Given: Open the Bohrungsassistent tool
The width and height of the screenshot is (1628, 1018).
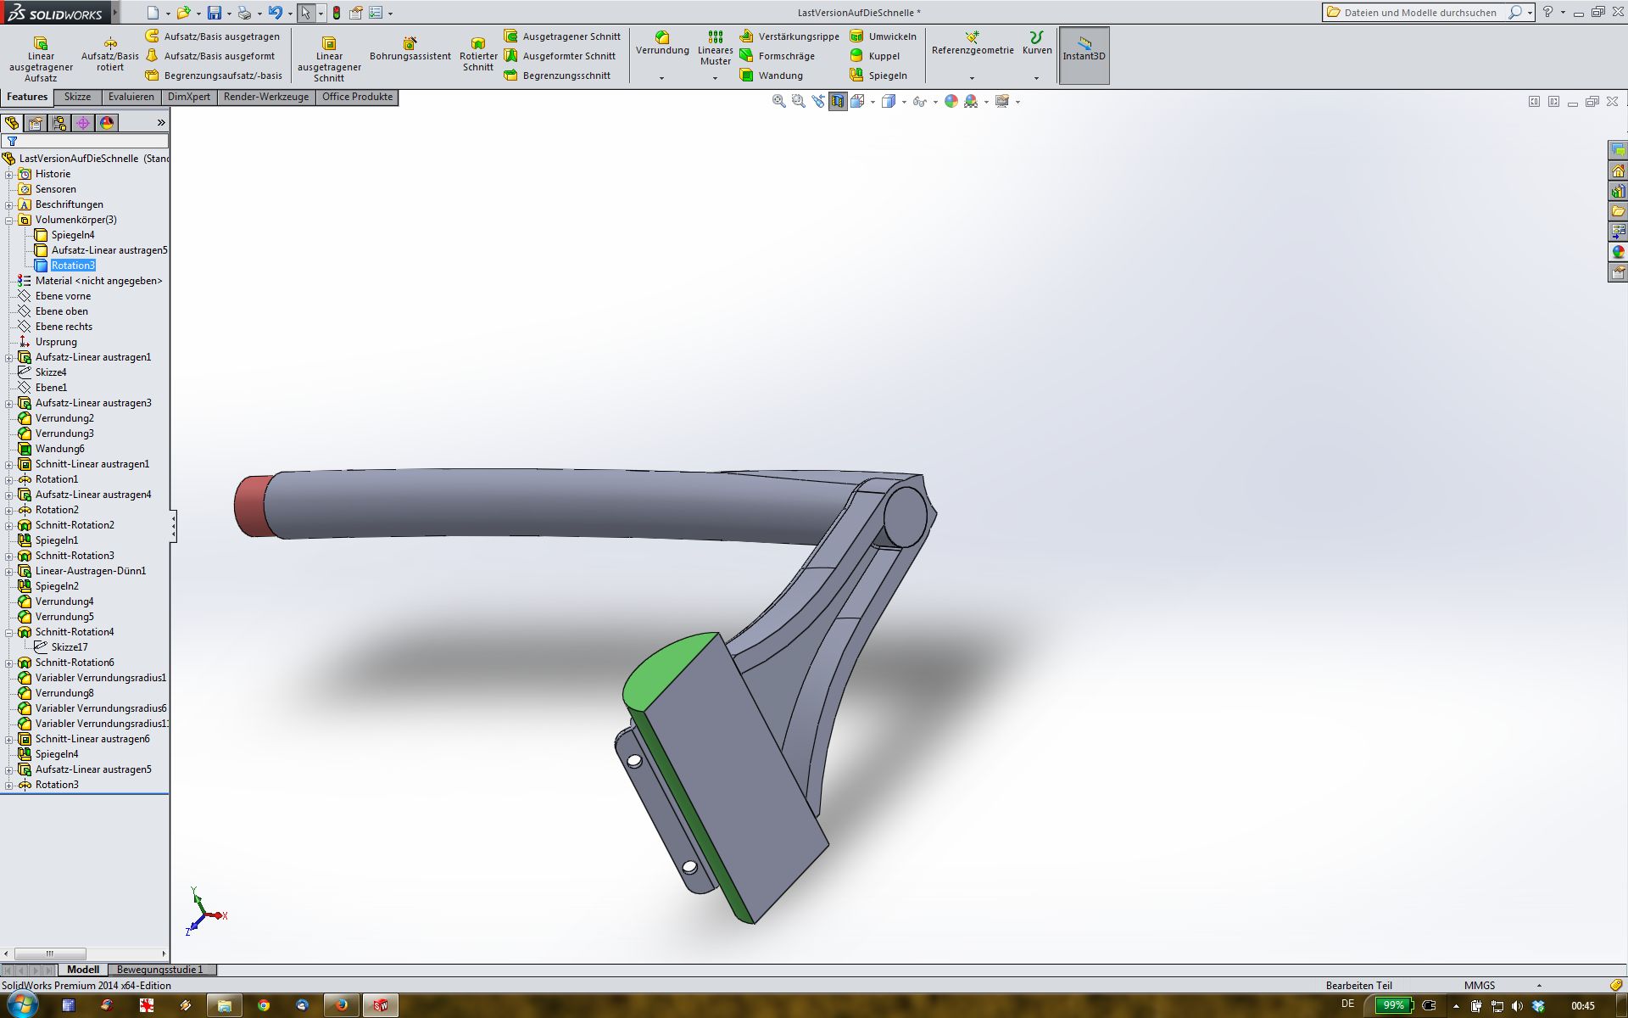Looking at the screenshot, I should point(410,49).
